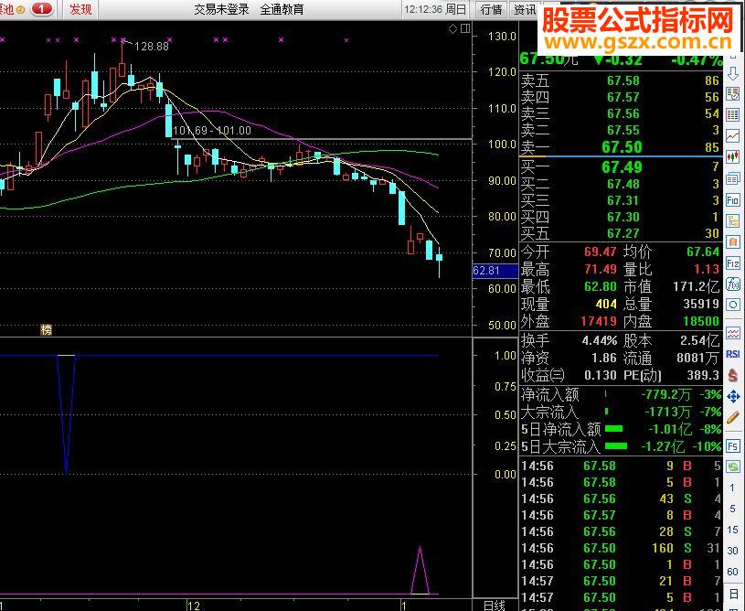Click the trade row with volume 160
Screen dimensions: 745x611
621,548
